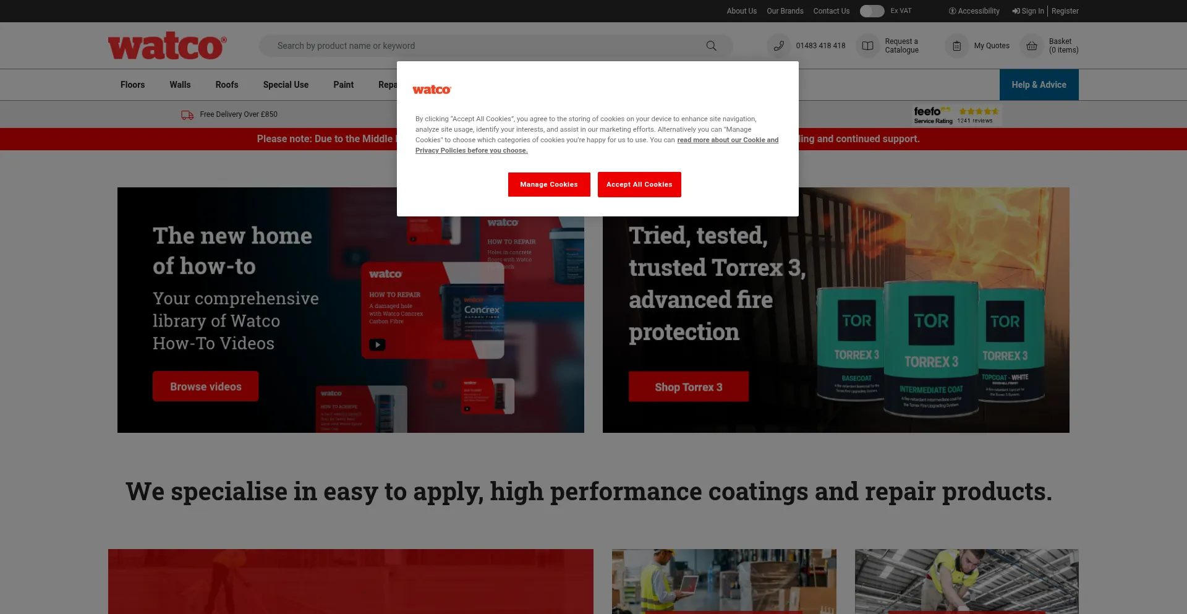Click the warehouse worker with laptop image
This screenshot has height=614, width=1187.
pos(724,581)
